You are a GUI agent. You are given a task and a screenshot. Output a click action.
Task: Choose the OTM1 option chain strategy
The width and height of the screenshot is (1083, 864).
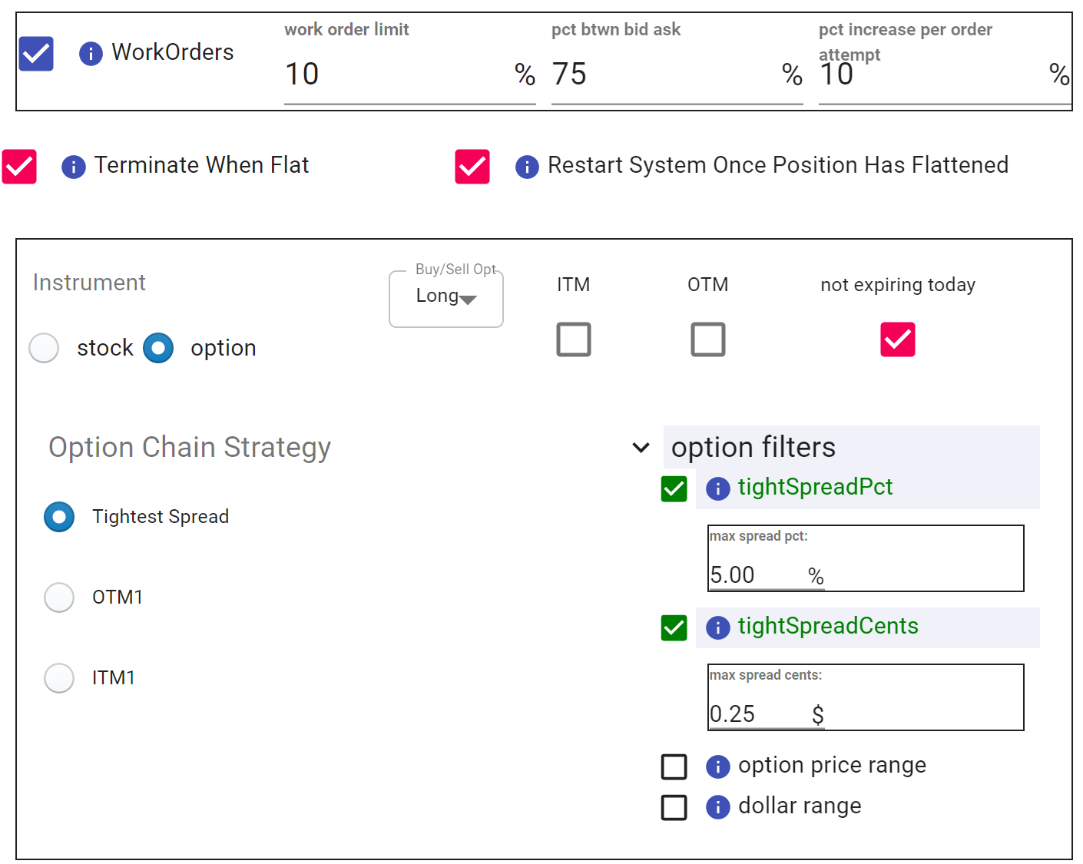click(59, 598)
